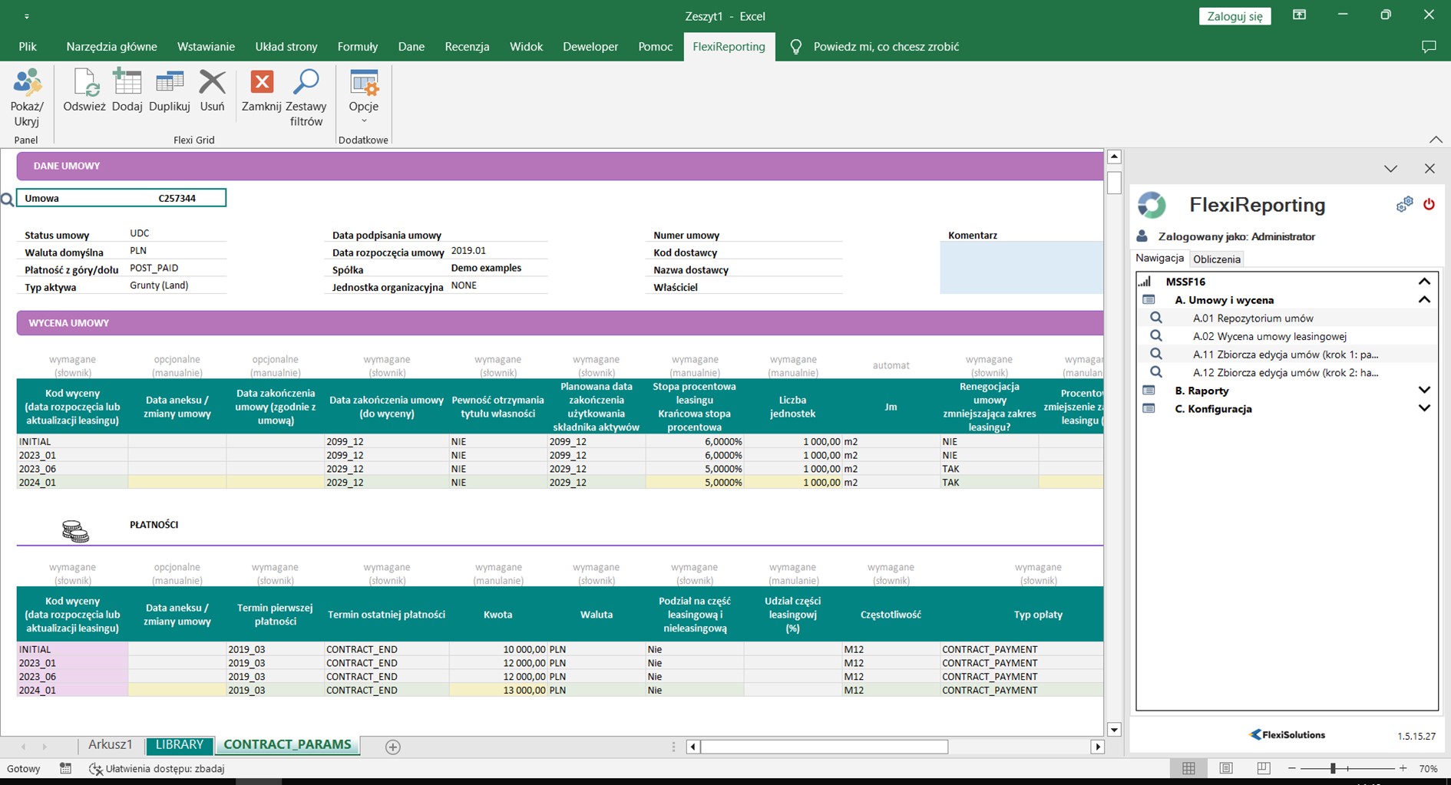The width and height of the screenshot is (1451, 785).
Task: Open A.02 Wycena umowy leasingowej
Action: pos(1269,336)
